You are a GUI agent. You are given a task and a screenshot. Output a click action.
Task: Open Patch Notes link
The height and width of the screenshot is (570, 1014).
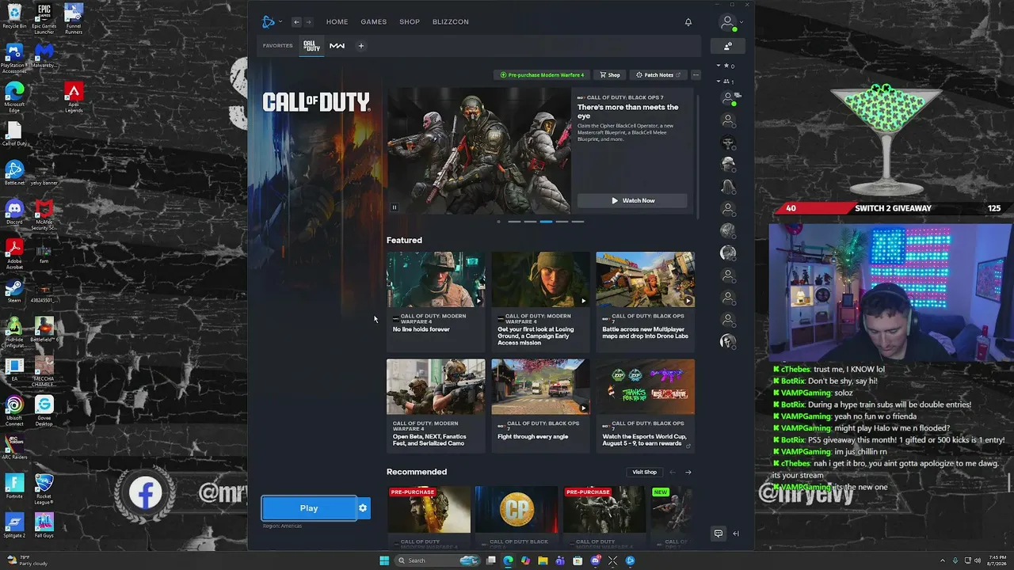(x=658, y=75)
